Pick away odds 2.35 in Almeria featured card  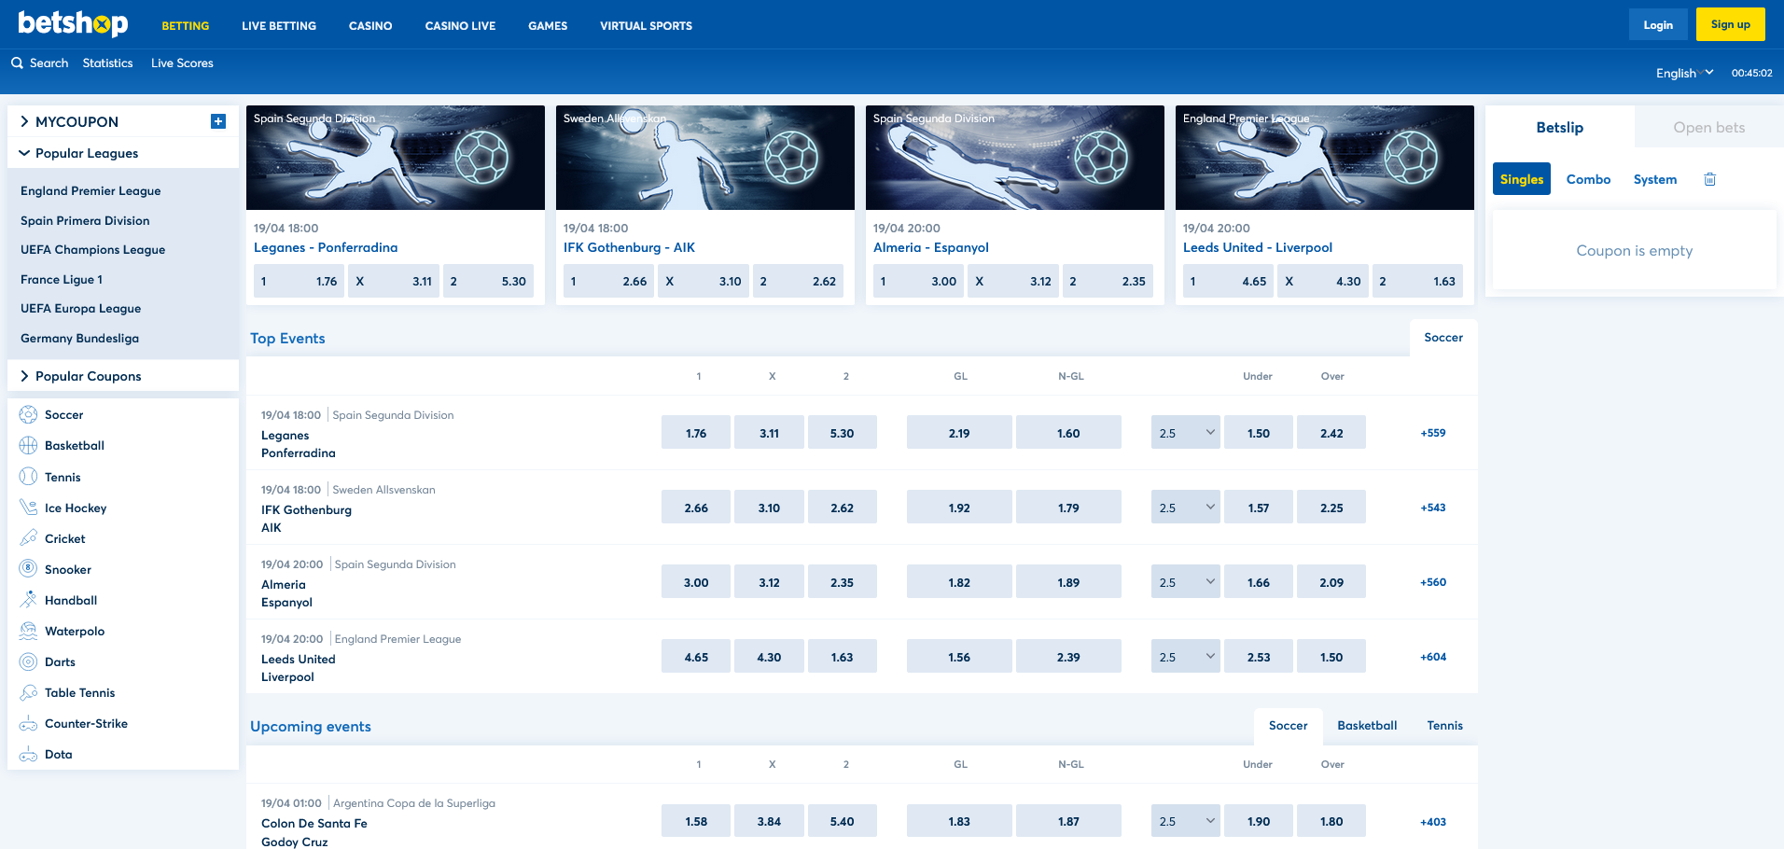tap(1108, 281)
